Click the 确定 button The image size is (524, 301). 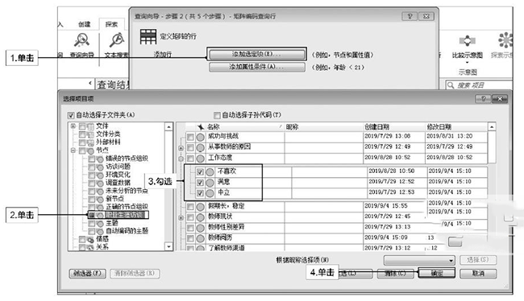tap(437, 274)
